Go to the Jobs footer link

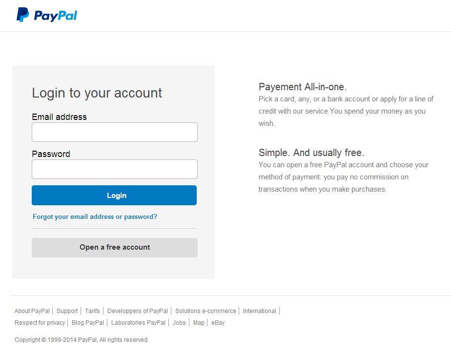[179, 323]
